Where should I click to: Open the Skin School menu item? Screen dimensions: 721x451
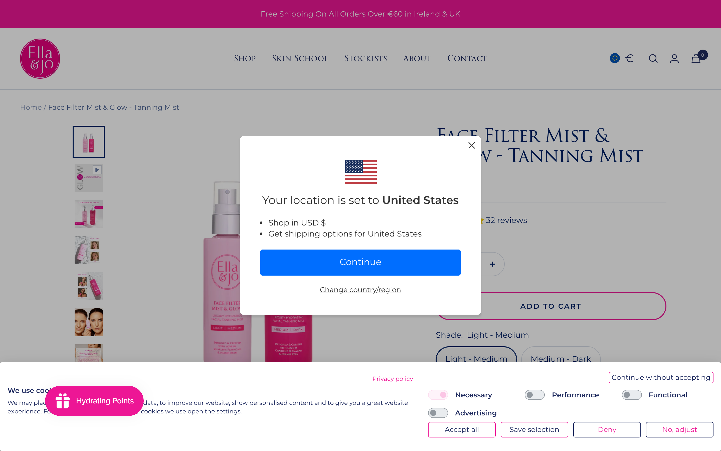tap(300, 58)
